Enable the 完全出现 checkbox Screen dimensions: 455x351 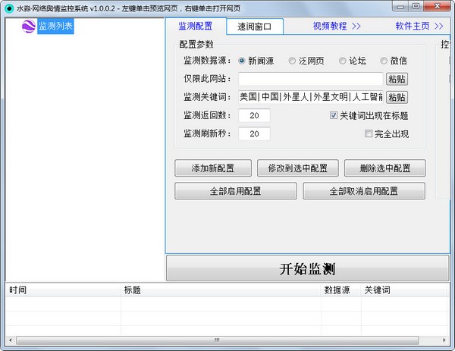369,134
